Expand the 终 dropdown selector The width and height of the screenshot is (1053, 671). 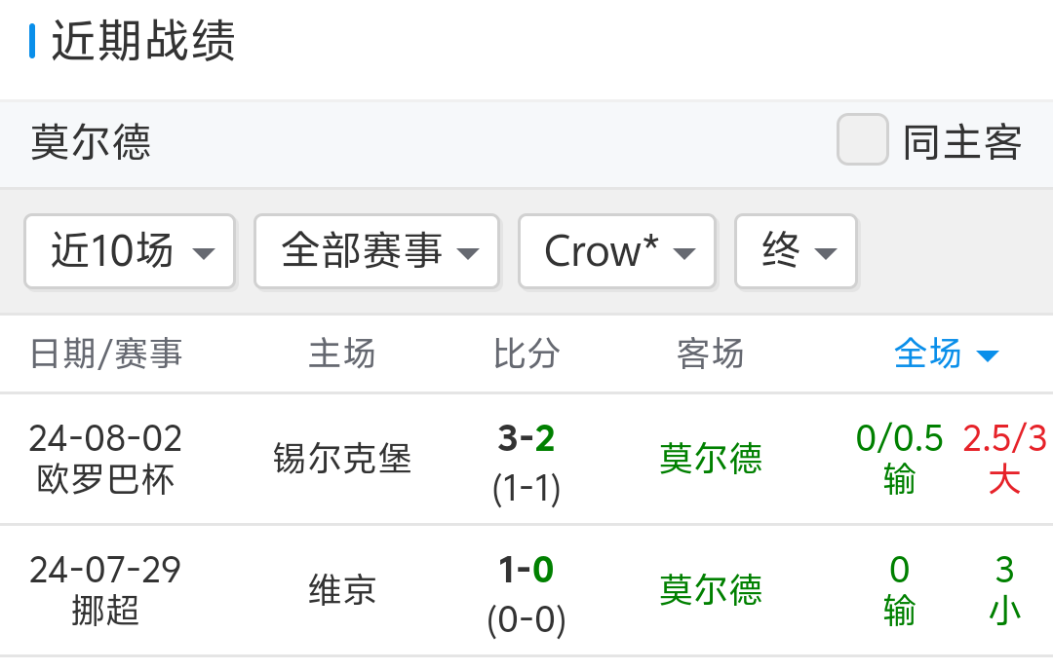point(796,251)
